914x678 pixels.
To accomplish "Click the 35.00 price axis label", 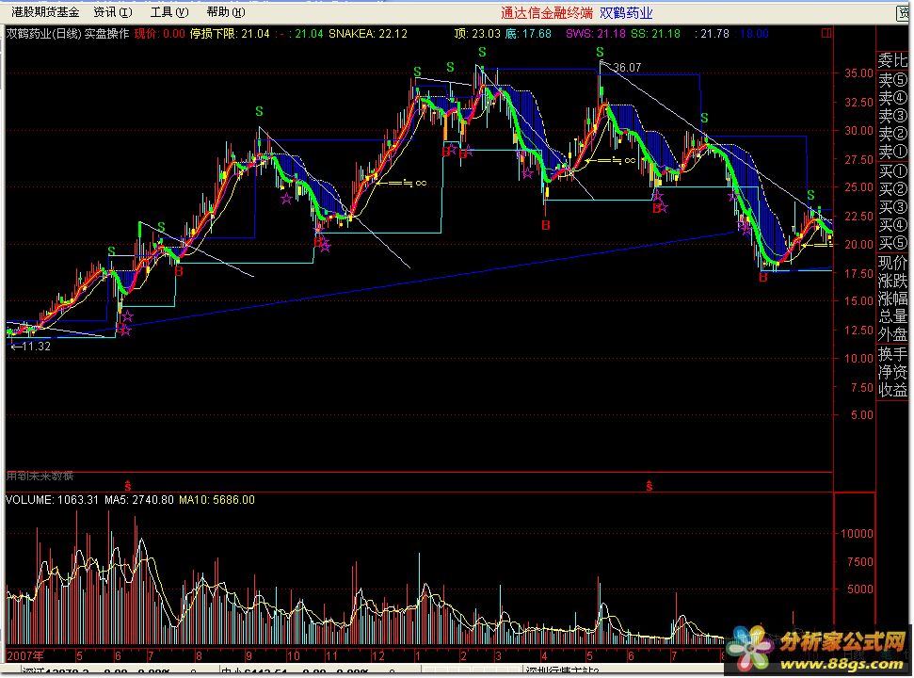I will click(858, 73).
